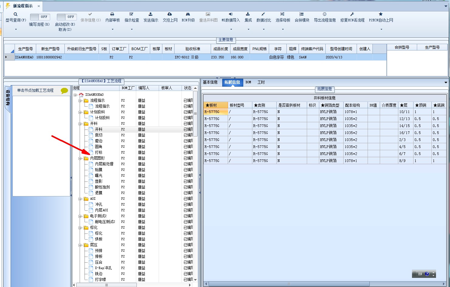Click the tree vertical scrollbar down arrow
This screenshot has height=287, width=450.
(196, 280)
